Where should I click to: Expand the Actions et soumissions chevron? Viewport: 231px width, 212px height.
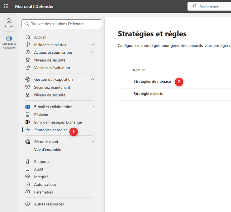pos(93,52)
